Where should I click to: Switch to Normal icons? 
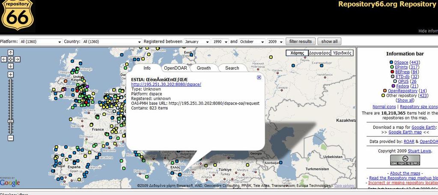tap(384, 107)
